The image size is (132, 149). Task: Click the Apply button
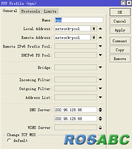pos(120,30)
